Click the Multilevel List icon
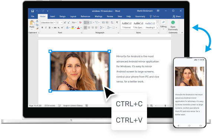 coord(97,22)
